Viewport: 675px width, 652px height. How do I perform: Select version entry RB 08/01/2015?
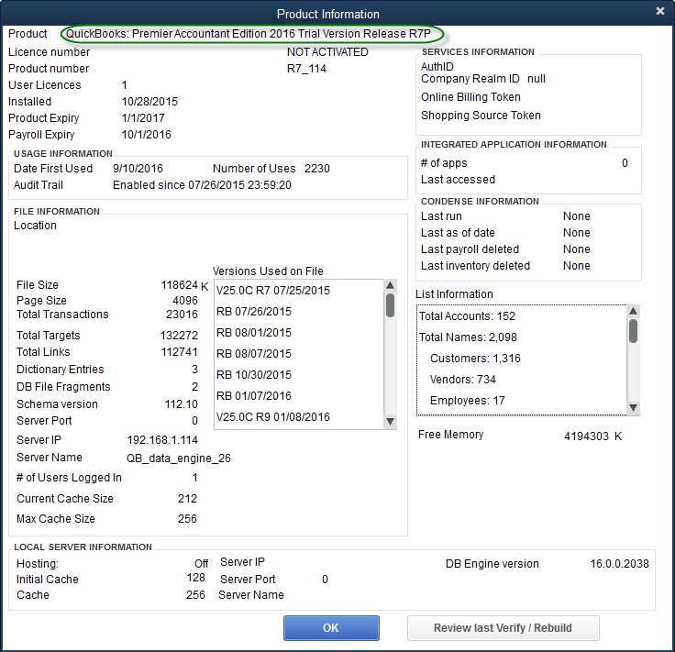(253, 333)
